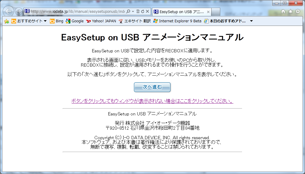Toggle the Compatibility View icon
This screenshot has height=174, width=305.
coord(138,11)
